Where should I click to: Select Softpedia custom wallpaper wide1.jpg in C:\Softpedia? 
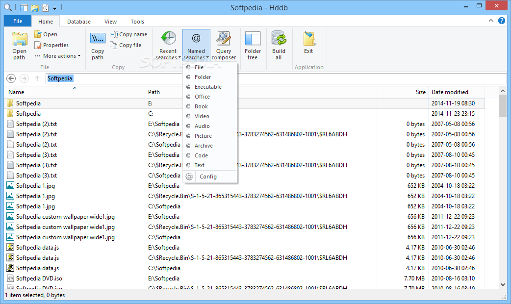tap(244, 237)
